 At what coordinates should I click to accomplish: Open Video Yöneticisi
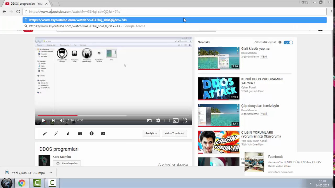[x=174, y=133]
